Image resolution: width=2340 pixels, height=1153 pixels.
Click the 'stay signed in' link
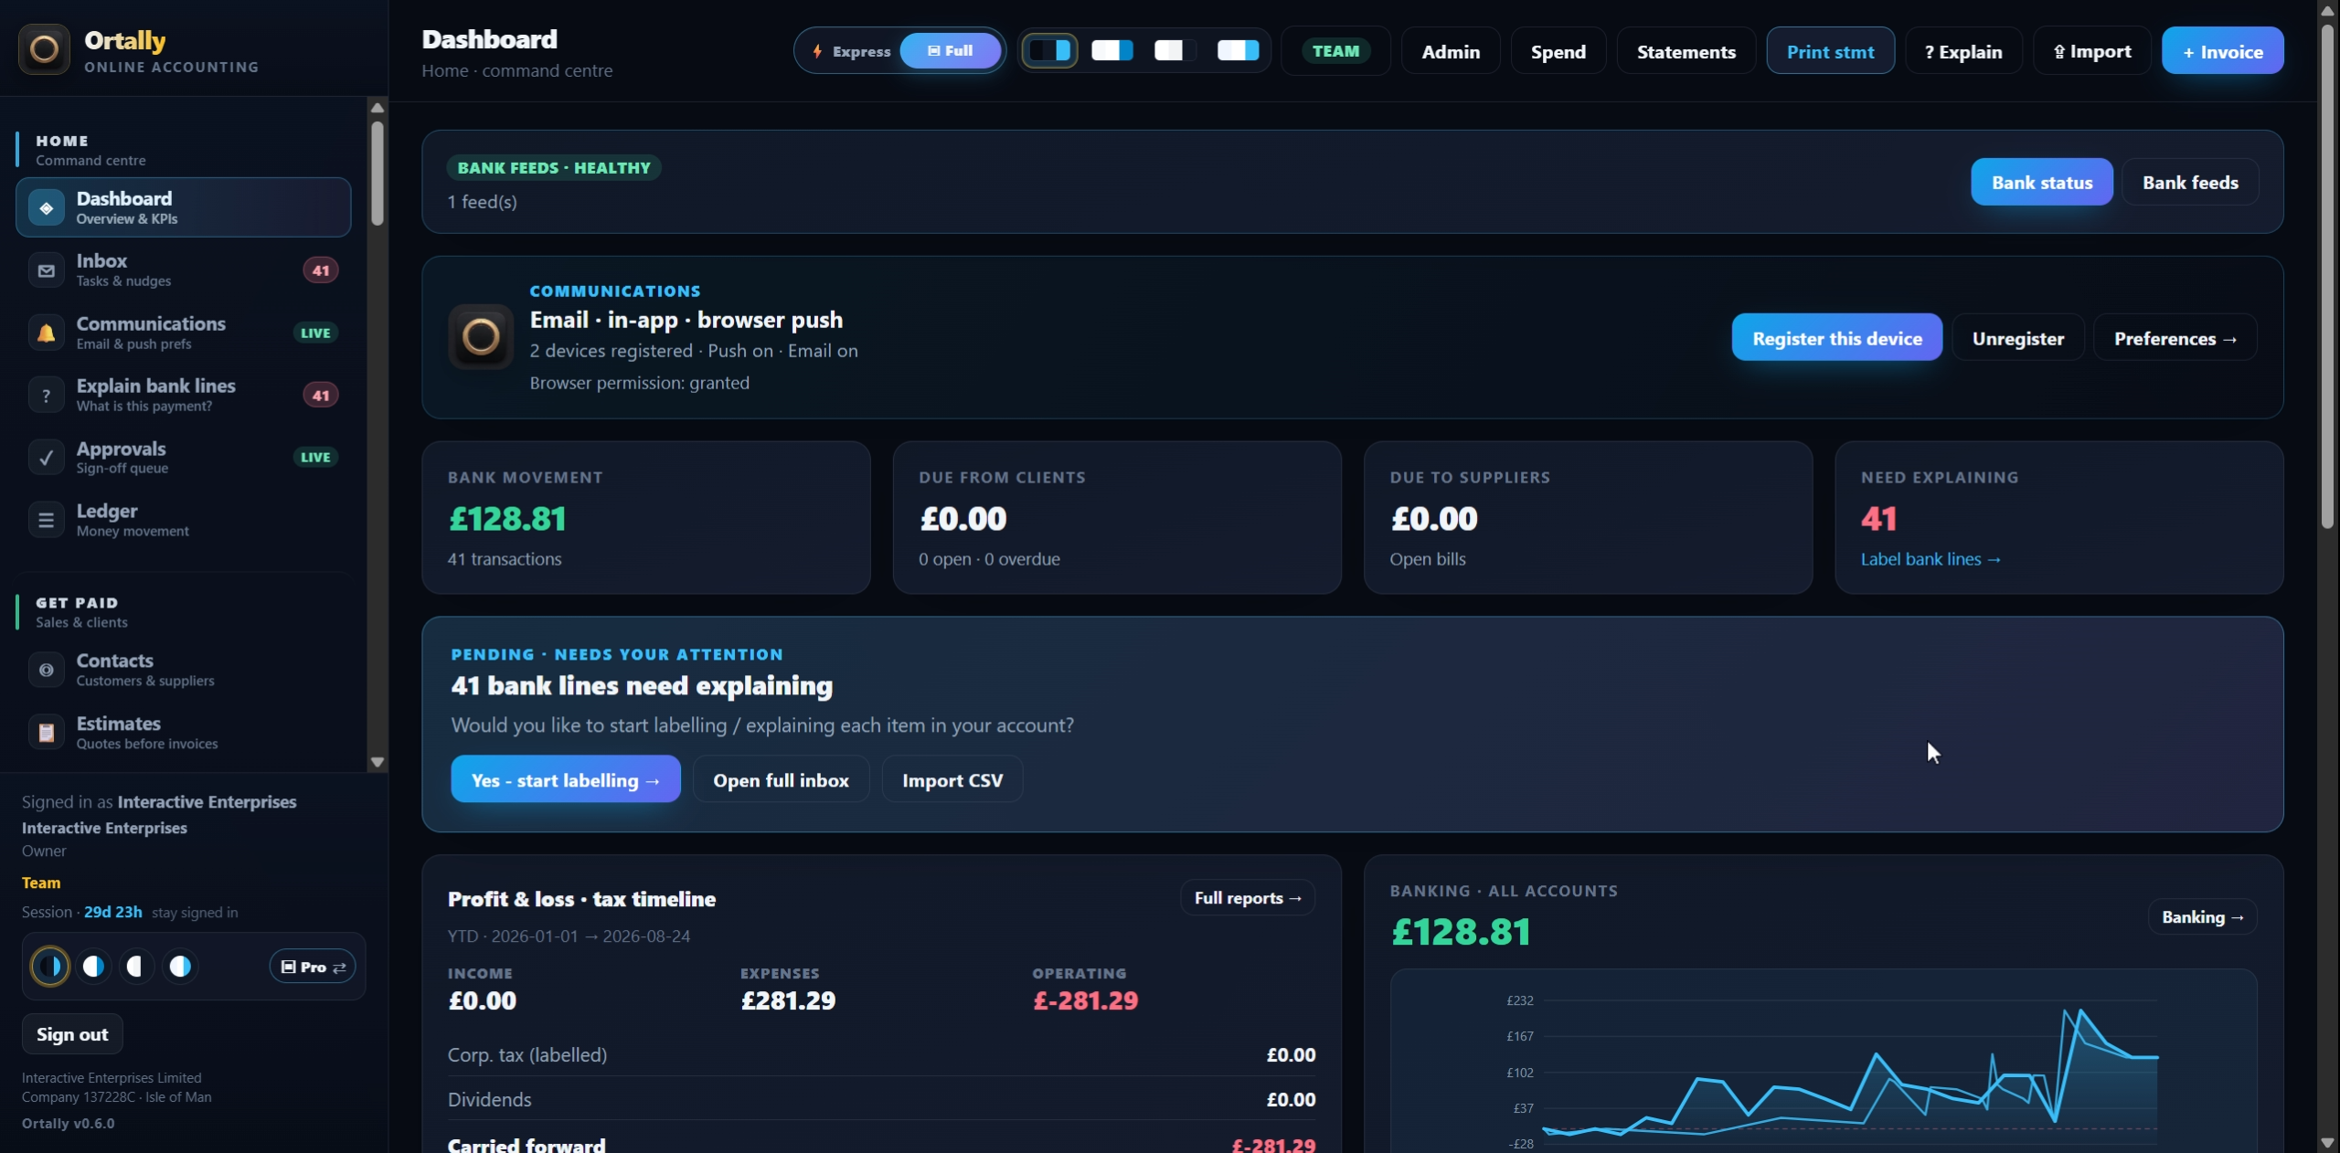pos(195,913)
